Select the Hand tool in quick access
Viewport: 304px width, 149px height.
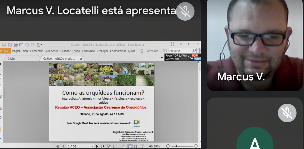[x=38, y=45]
